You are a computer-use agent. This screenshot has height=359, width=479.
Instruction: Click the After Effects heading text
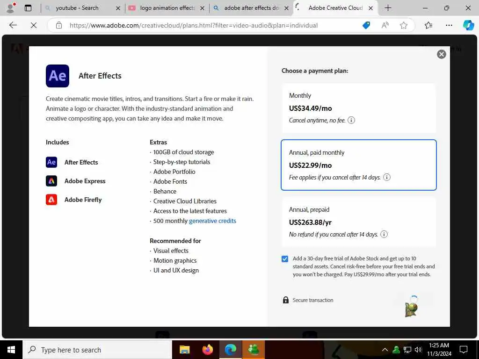[100, 76]
